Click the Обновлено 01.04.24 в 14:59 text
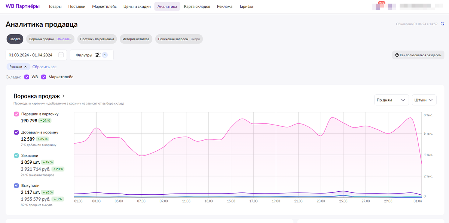Image resolution: width=449 pixels, height=223 pixels. click(417, 24)
